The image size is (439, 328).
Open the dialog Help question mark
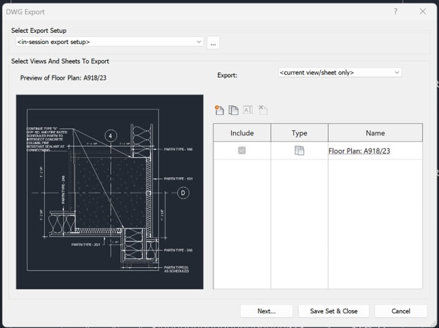(x=395, y=11)
